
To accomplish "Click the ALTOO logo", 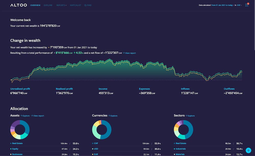I will [x=18, y=5].
